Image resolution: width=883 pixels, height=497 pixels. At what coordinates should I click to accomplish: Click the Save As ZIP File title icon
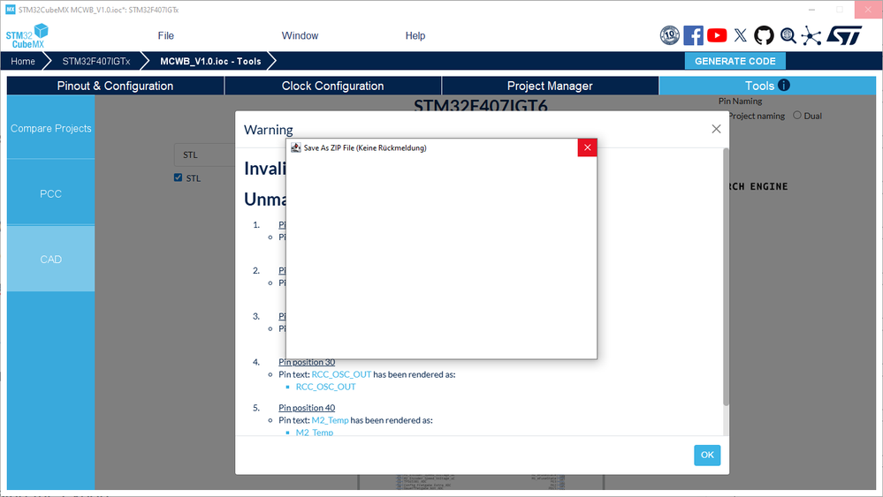pos(295,147)
